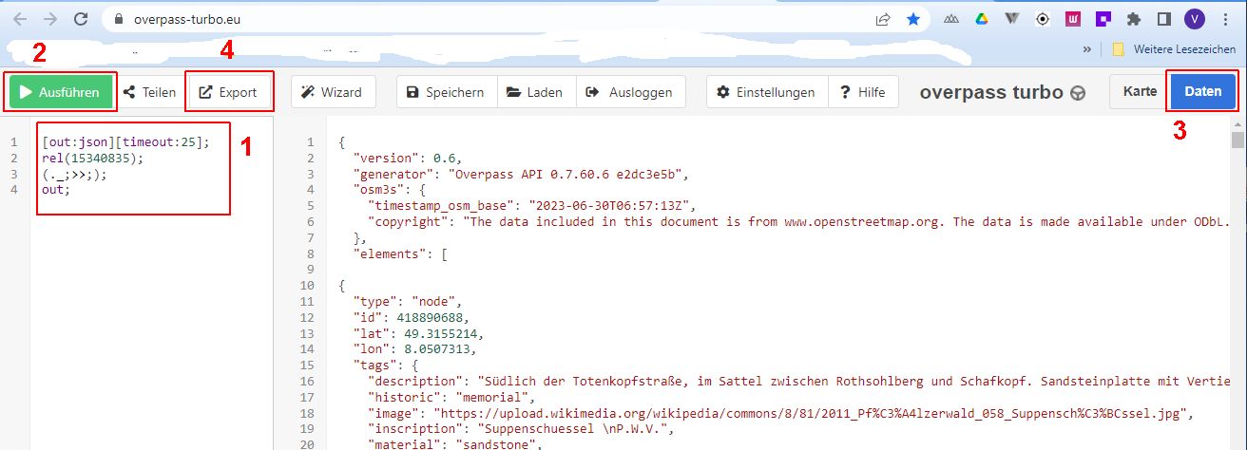Launch the query Wizard
Viewport: 1247px width, 450px height.
point(333,92)
